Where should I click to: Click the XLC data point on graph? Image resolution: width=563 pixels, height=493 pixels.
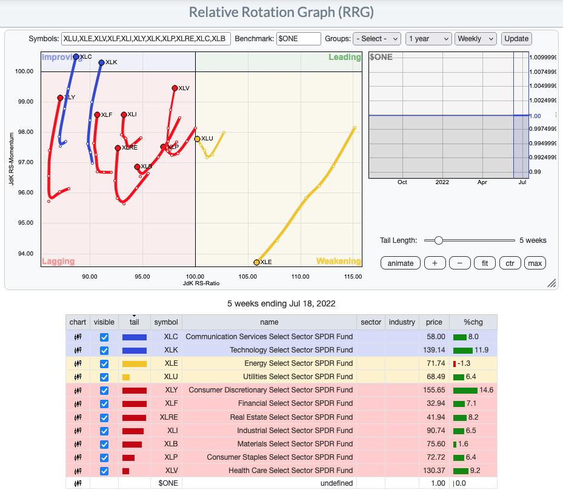coord(76,57)
